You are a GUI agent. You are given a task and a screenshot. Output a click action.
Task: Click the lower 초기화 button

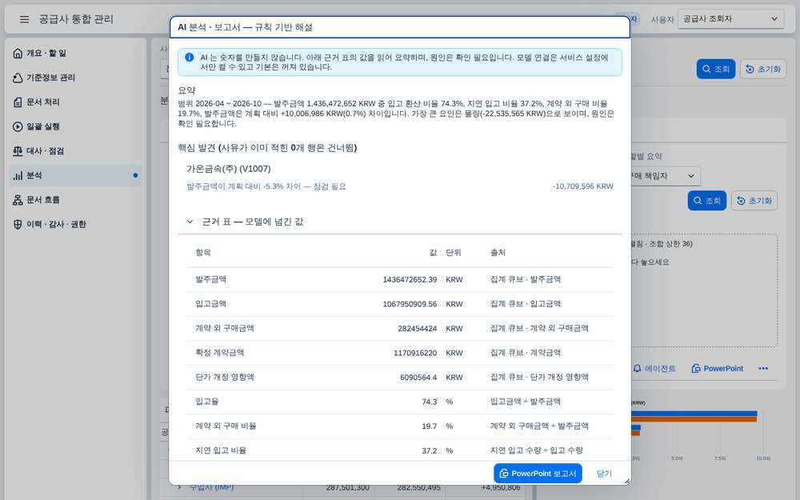coord(754,201)
